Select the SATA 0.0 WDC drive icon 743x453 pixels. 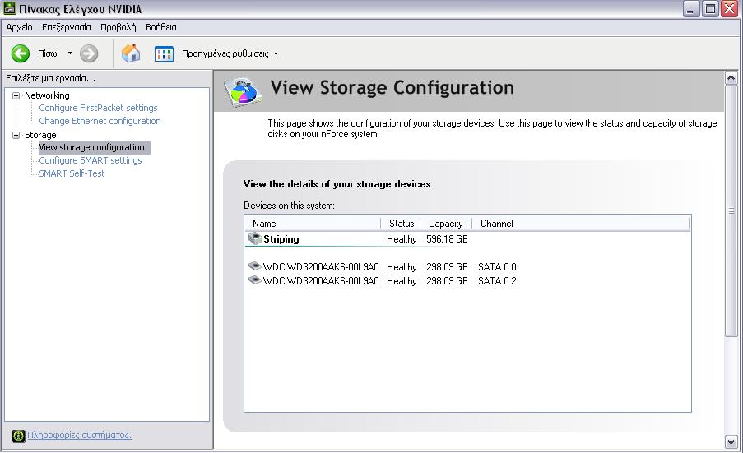click(255, 266)
